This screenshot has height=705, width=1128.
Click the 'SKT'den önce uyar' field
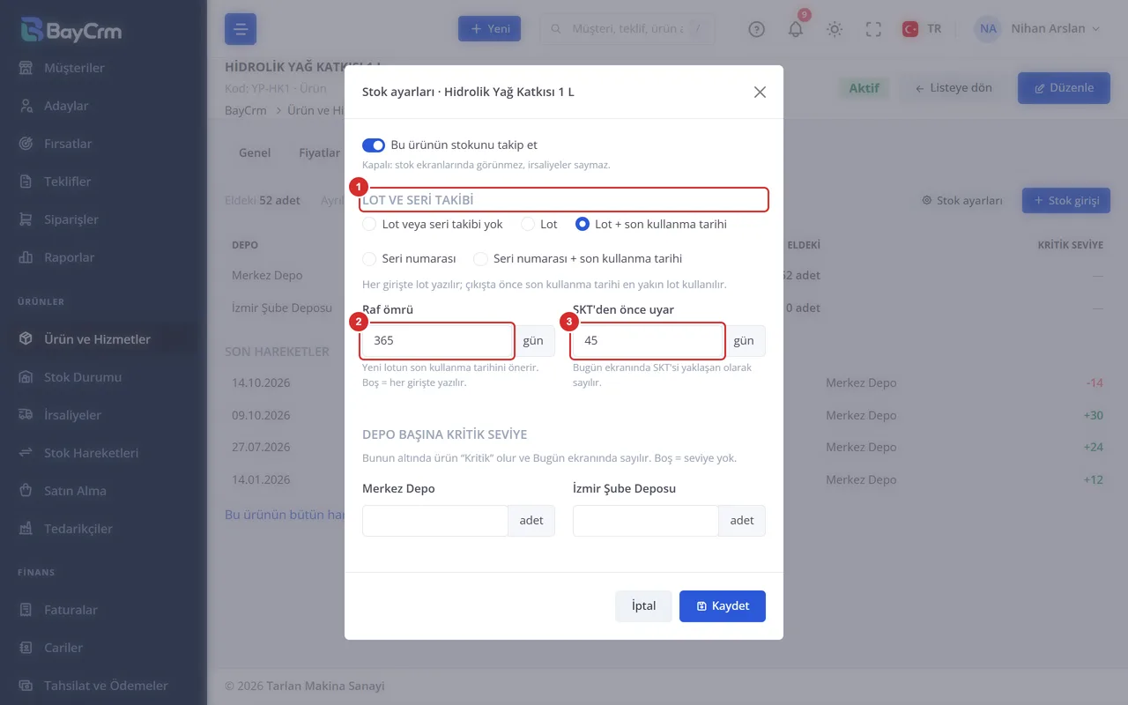(x=648, y=340)
